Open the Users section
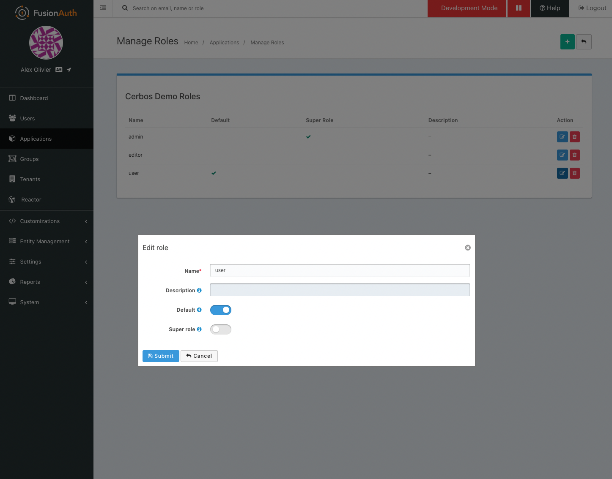This screenshot has height=479, width=612. point(27,118)
